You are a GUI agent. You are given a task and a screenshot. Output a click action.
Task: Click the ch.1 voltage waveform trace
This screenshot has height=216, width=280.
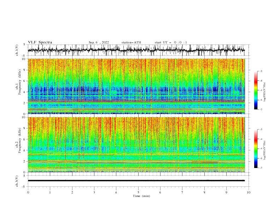(x=136, y=50)
